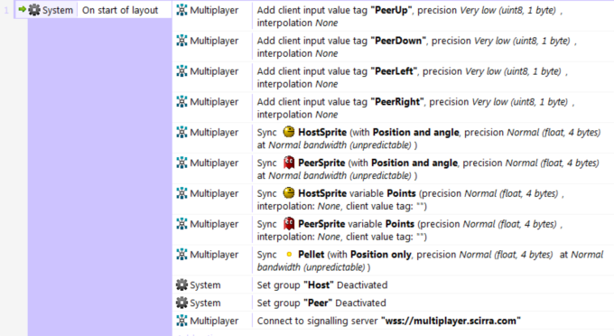Screen dimensions: 614x336
Task: Click the System gear icon in the condition
Action: (x=34, y=10)
